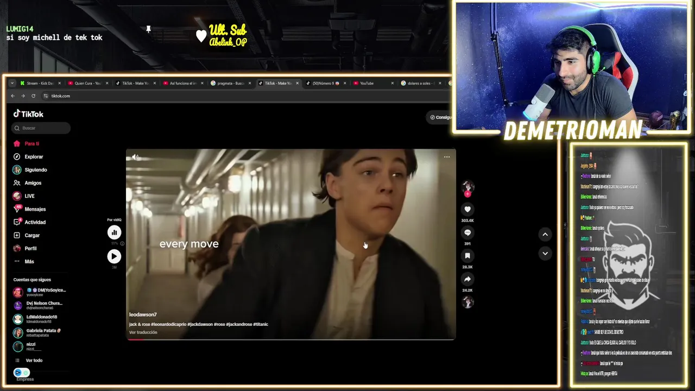This screenshot has width=695, height=391.
Task: Click the white heart beside Ult. Sub
Action: (x=201, y=36)
